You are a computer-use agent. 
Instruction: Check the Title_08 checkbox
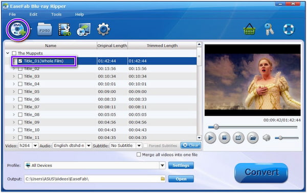coord(20,114)
